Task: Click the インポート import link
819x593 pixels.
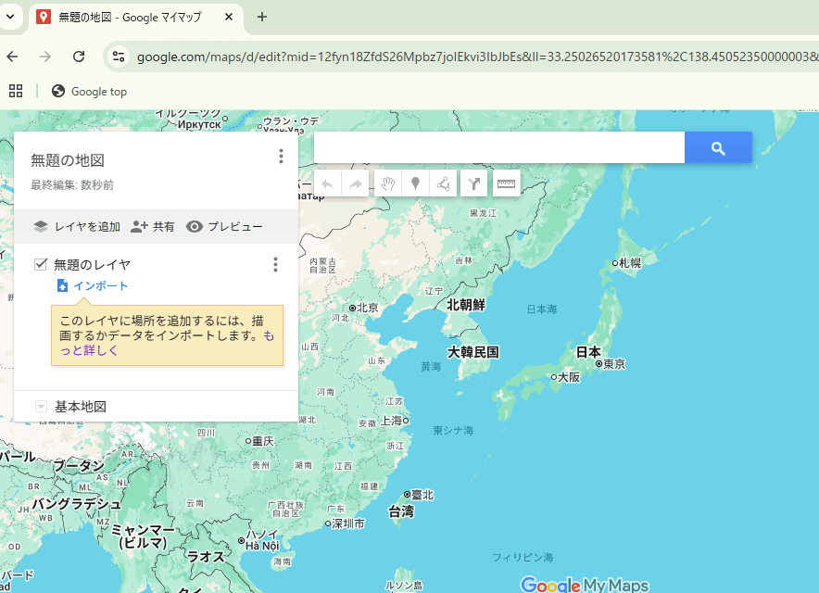Action: click(100, 286)
